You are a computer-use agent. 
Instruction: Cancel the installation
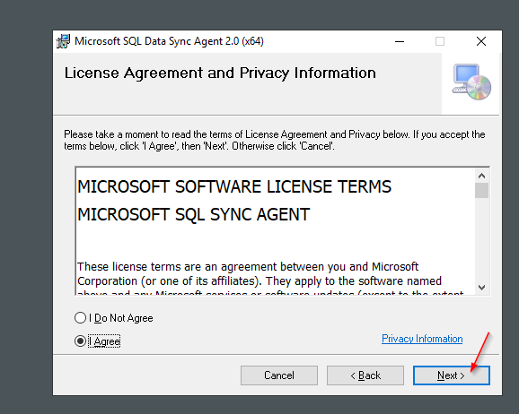(x=279, y=375)
